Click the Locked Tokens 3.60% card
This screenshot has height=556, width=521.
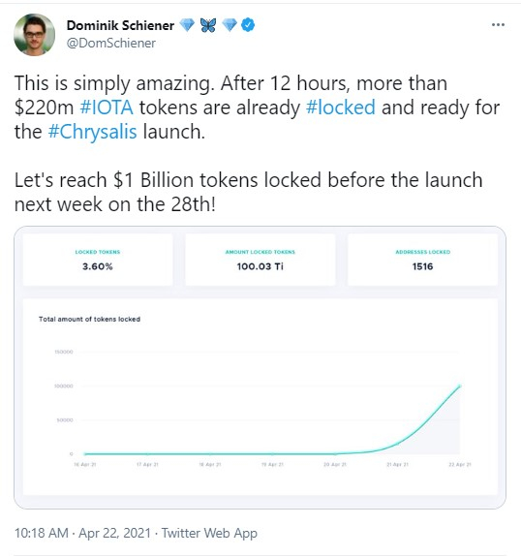click(98, 260)
